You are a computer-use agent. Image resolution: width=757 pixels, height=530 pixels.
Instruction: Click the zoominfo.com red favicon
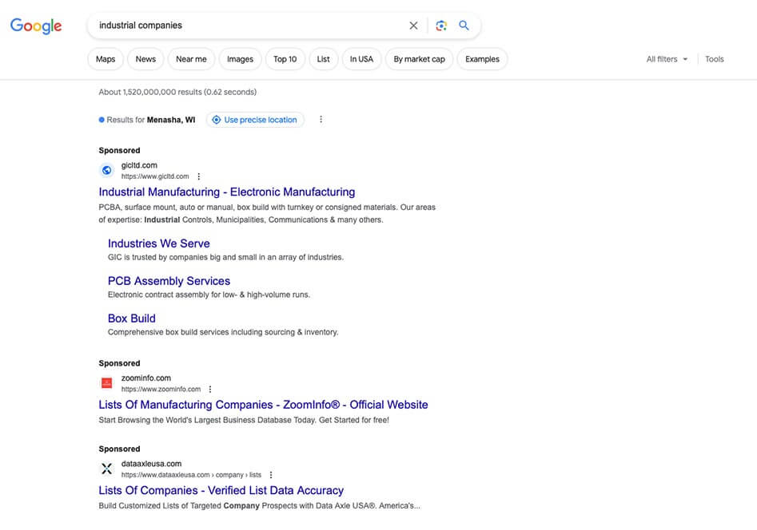coord(106,383)
